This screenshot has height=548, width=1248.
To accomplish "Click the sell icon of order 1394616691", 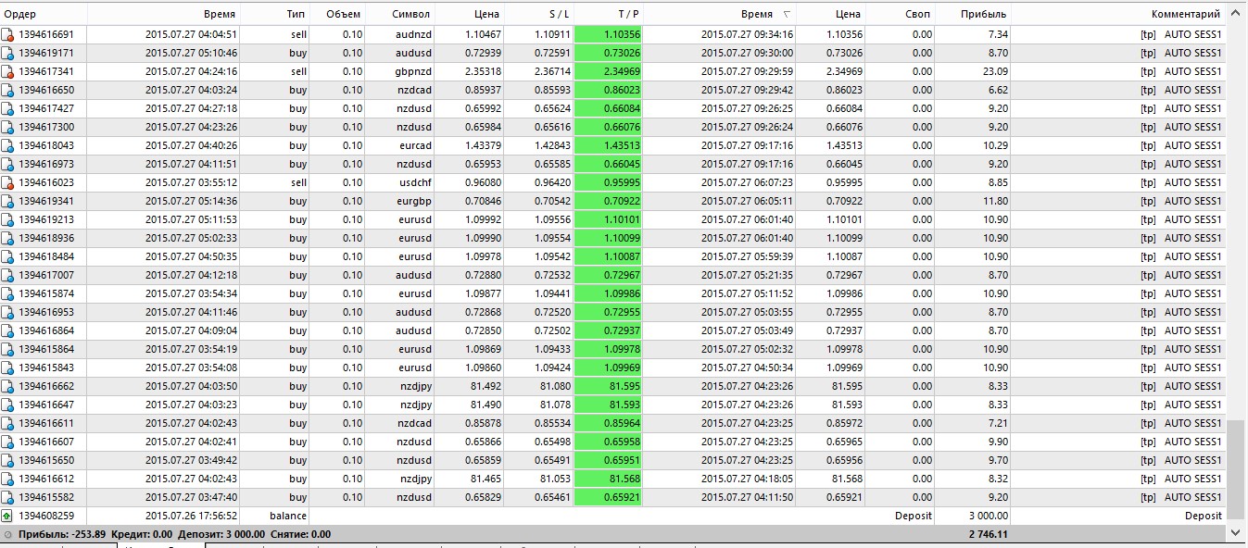I will [8, 34].
